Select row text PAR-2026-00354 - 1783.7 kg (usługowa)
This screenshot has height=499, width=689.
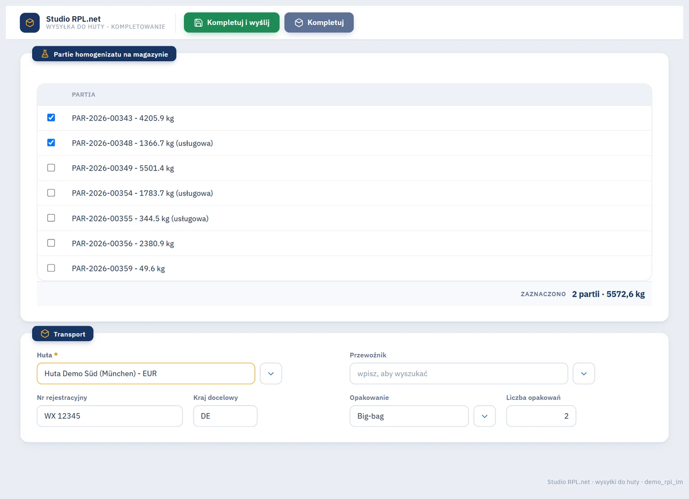142,193
